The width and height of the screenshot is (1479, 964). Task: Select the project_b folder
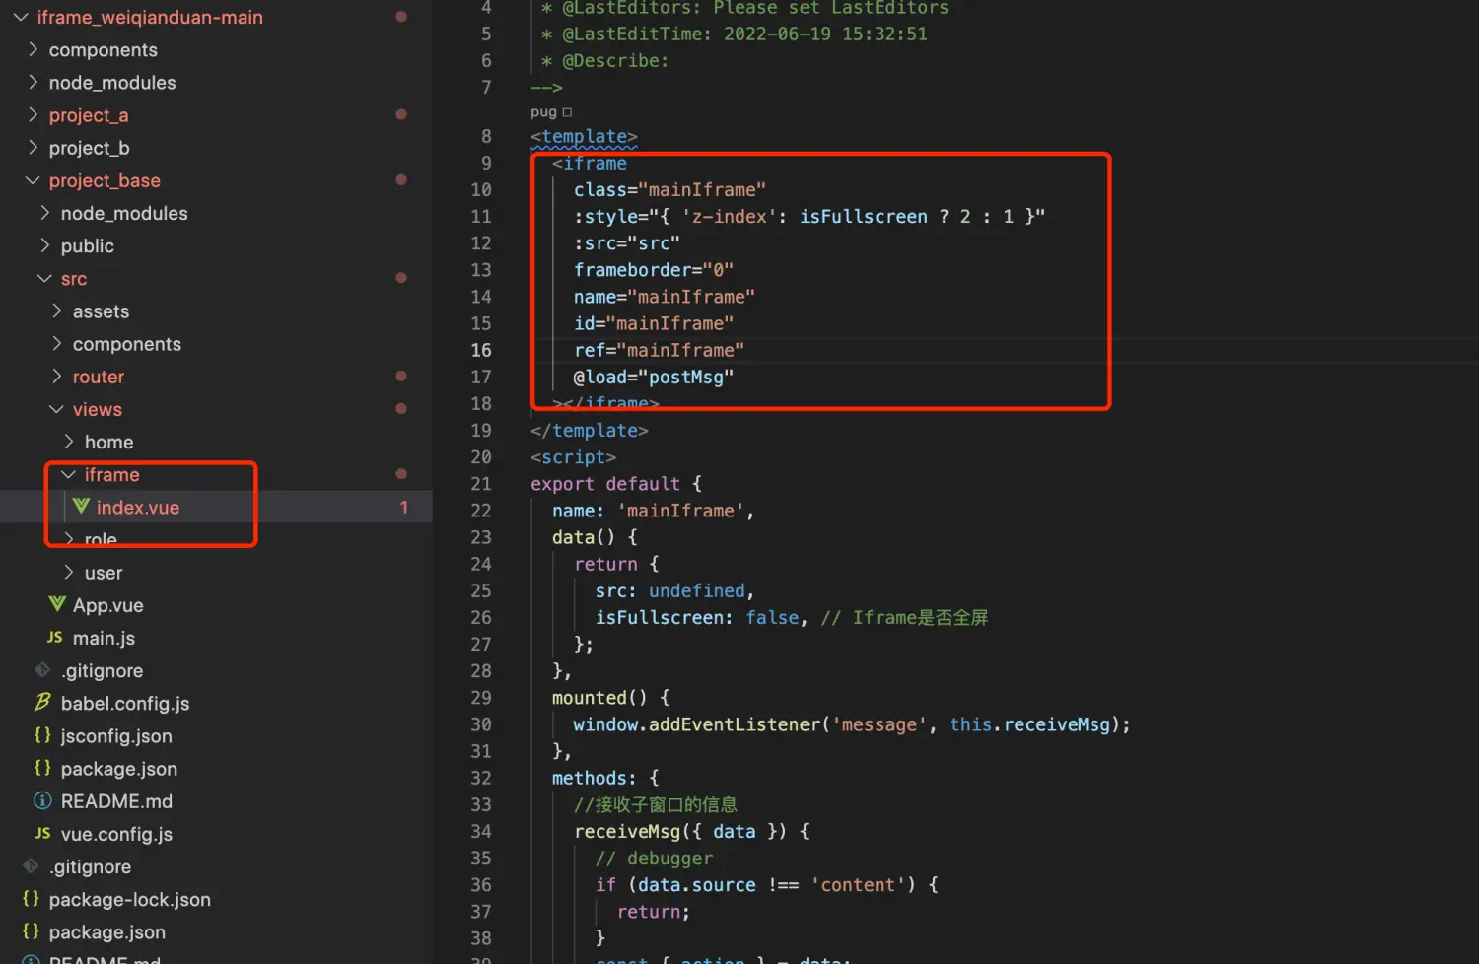click(89, 148)
